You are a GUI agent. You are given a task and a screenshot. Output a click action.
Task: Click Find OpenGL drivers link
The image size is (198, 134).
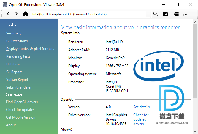tap(23, 102)
